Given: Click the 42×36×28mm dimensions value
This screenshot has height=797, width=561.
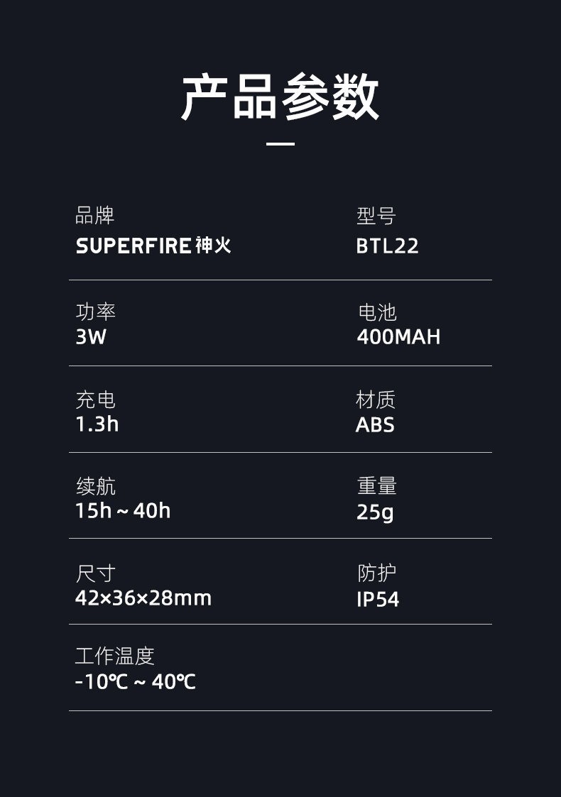Looking at the screenshot, I should (x=143, y=598).
